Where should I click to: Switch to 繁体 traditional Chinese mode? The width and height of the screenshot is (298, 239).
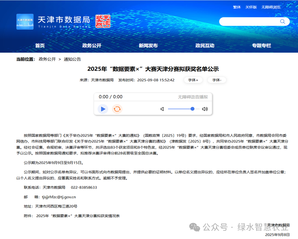tap(237, 7)
